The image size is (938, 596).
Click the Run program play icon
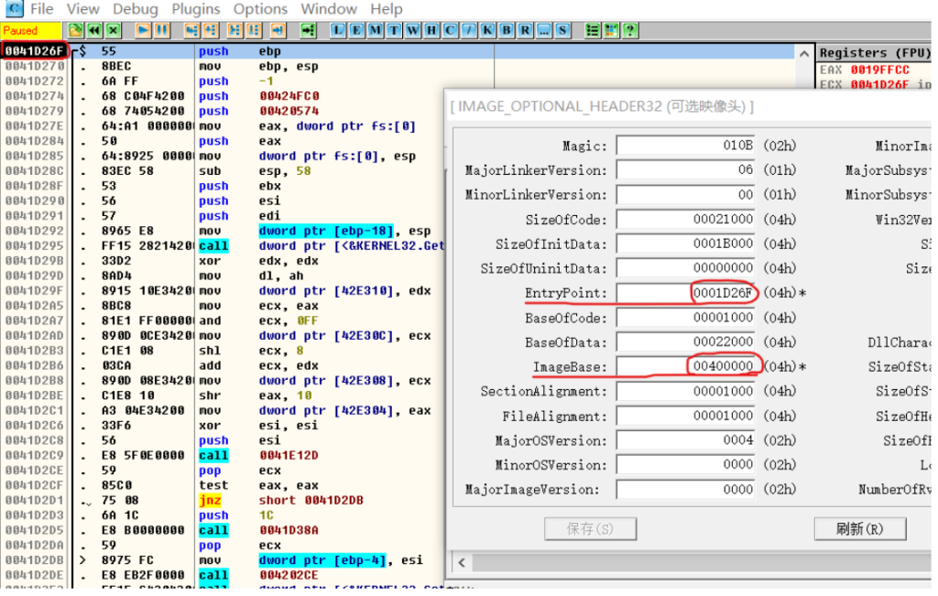coord(144,30)
